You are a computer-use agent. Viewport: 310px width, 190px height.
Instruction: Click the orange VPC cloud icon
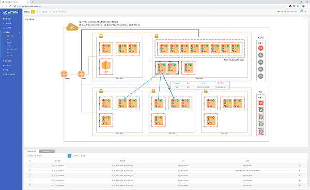click(72, 27)
